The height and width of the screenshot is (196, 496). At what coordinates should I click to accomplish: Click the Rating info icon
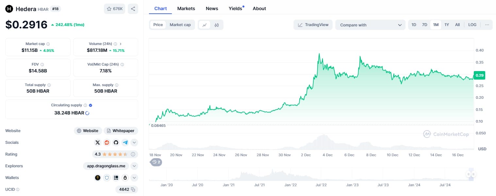[x=133, y=154]
